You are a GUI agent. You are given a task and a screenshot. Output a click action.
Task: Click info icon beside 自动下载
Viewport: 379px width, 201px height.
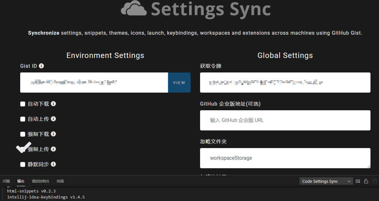[53, 104]
